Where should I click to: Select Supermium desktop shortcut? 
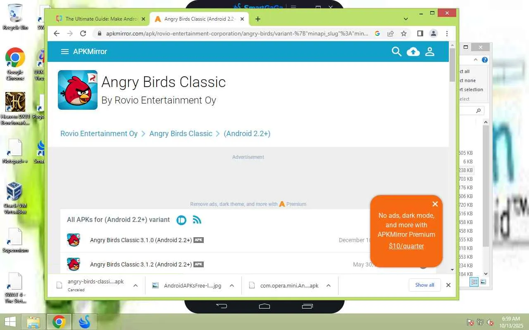[x=15, y=241]
